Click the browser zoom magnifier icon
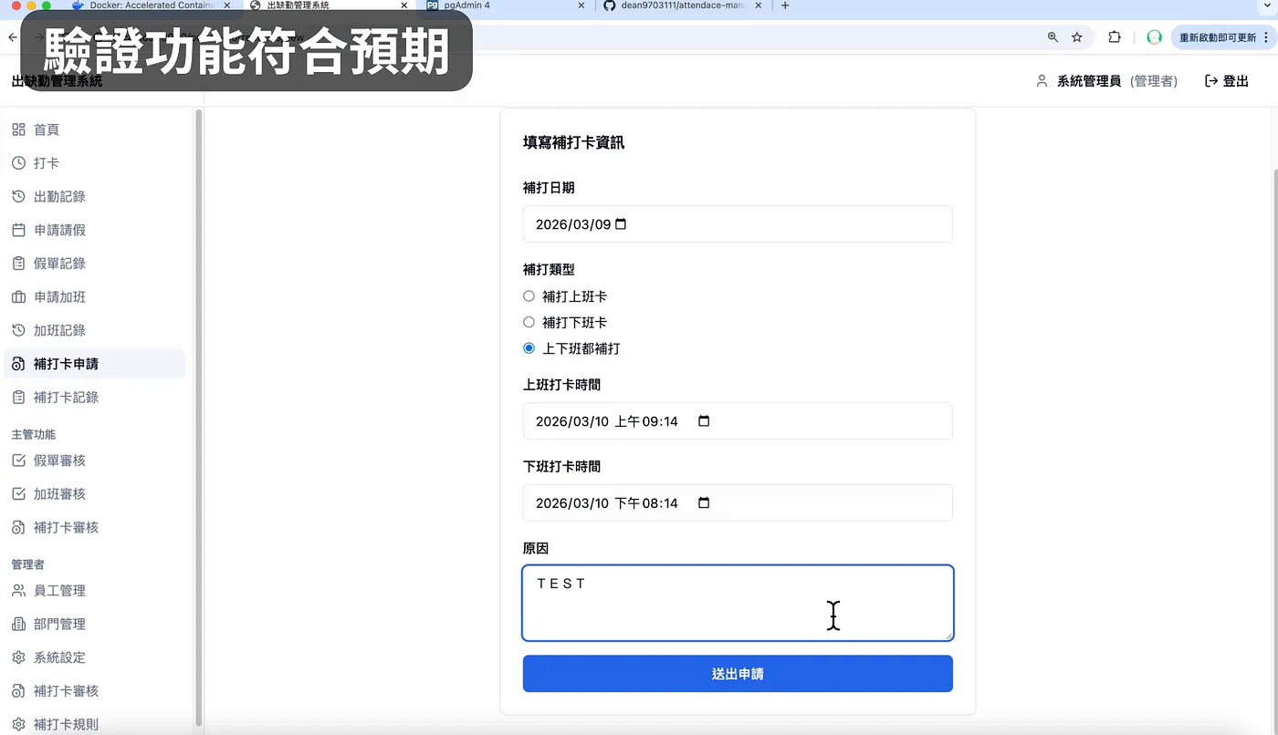The height and width of the screenshot is (735, 1278). 1053,37
